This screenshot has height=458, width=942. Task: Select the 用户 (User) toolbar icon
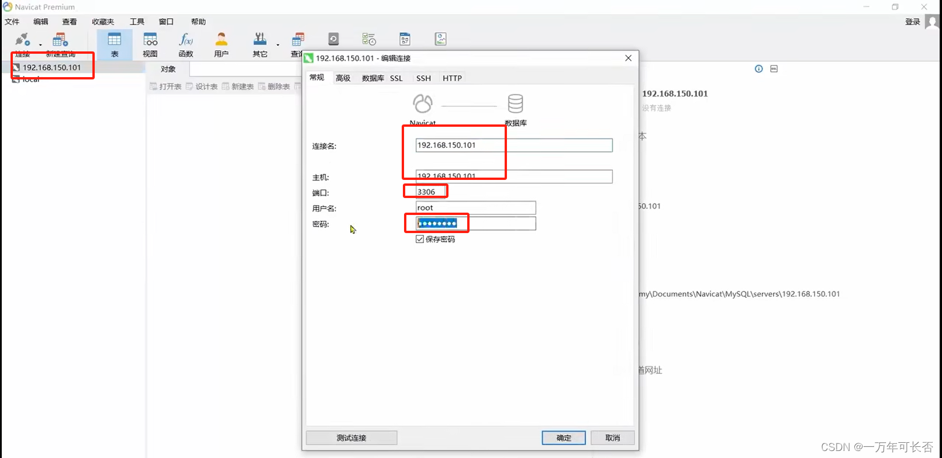click(221, 45)
